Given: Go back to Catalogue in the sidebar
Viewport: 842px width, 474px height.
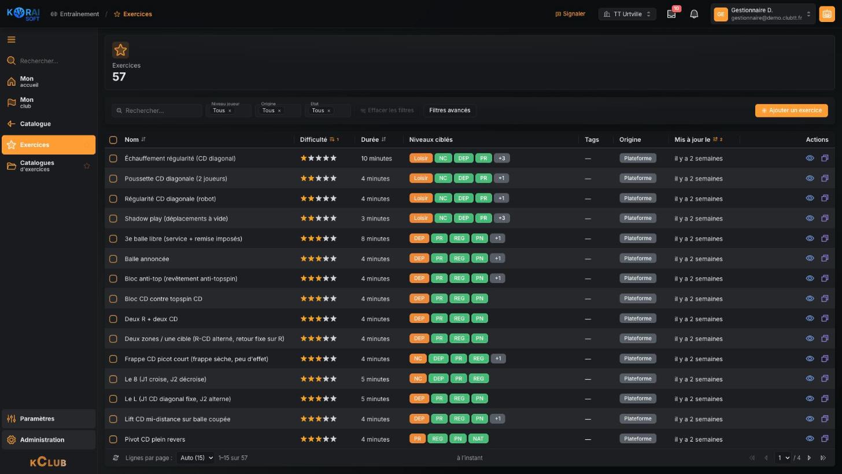Looking at the screenshot, I should (x=49, y=124).
